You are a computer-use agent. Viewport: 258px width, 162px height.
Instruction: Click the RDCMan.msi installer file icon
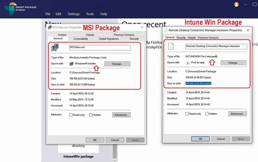55,47
